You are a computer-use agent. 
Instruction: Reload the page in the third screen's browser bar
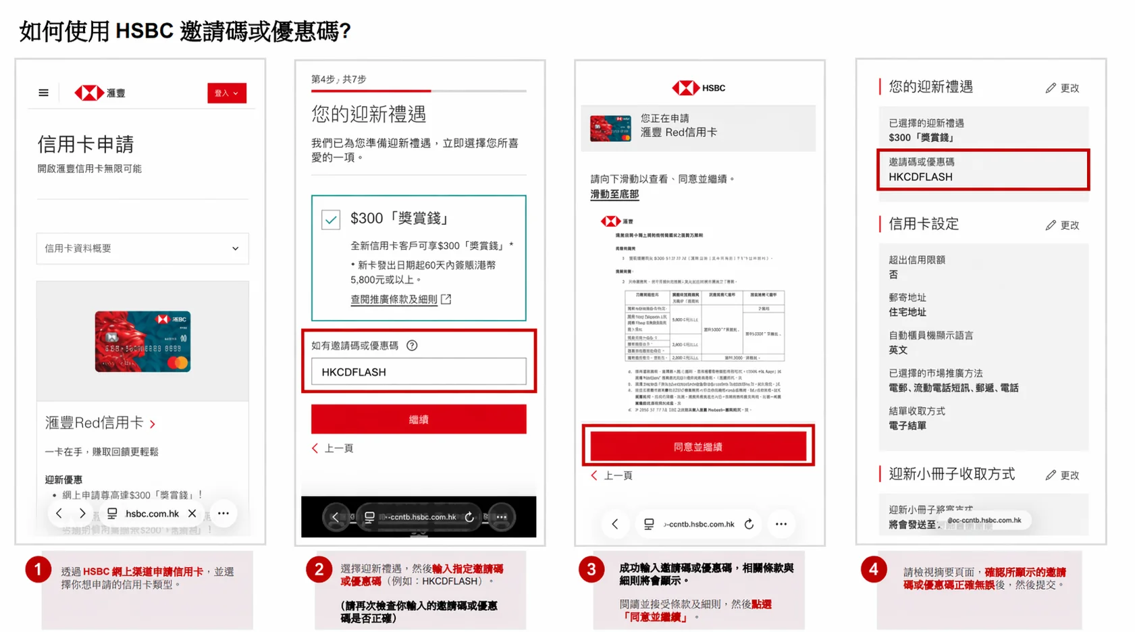(749, 524)
